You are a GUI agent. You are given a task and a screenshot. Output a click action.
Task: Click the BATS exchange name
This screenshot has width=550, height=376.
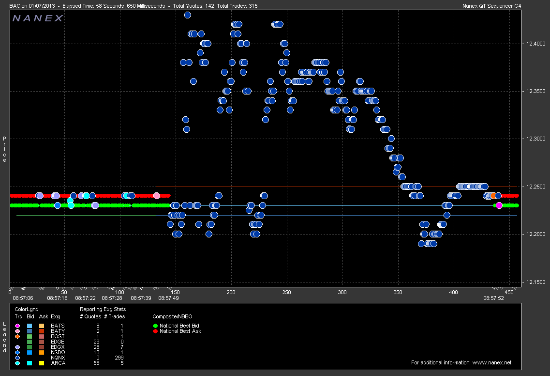(58, 326)
